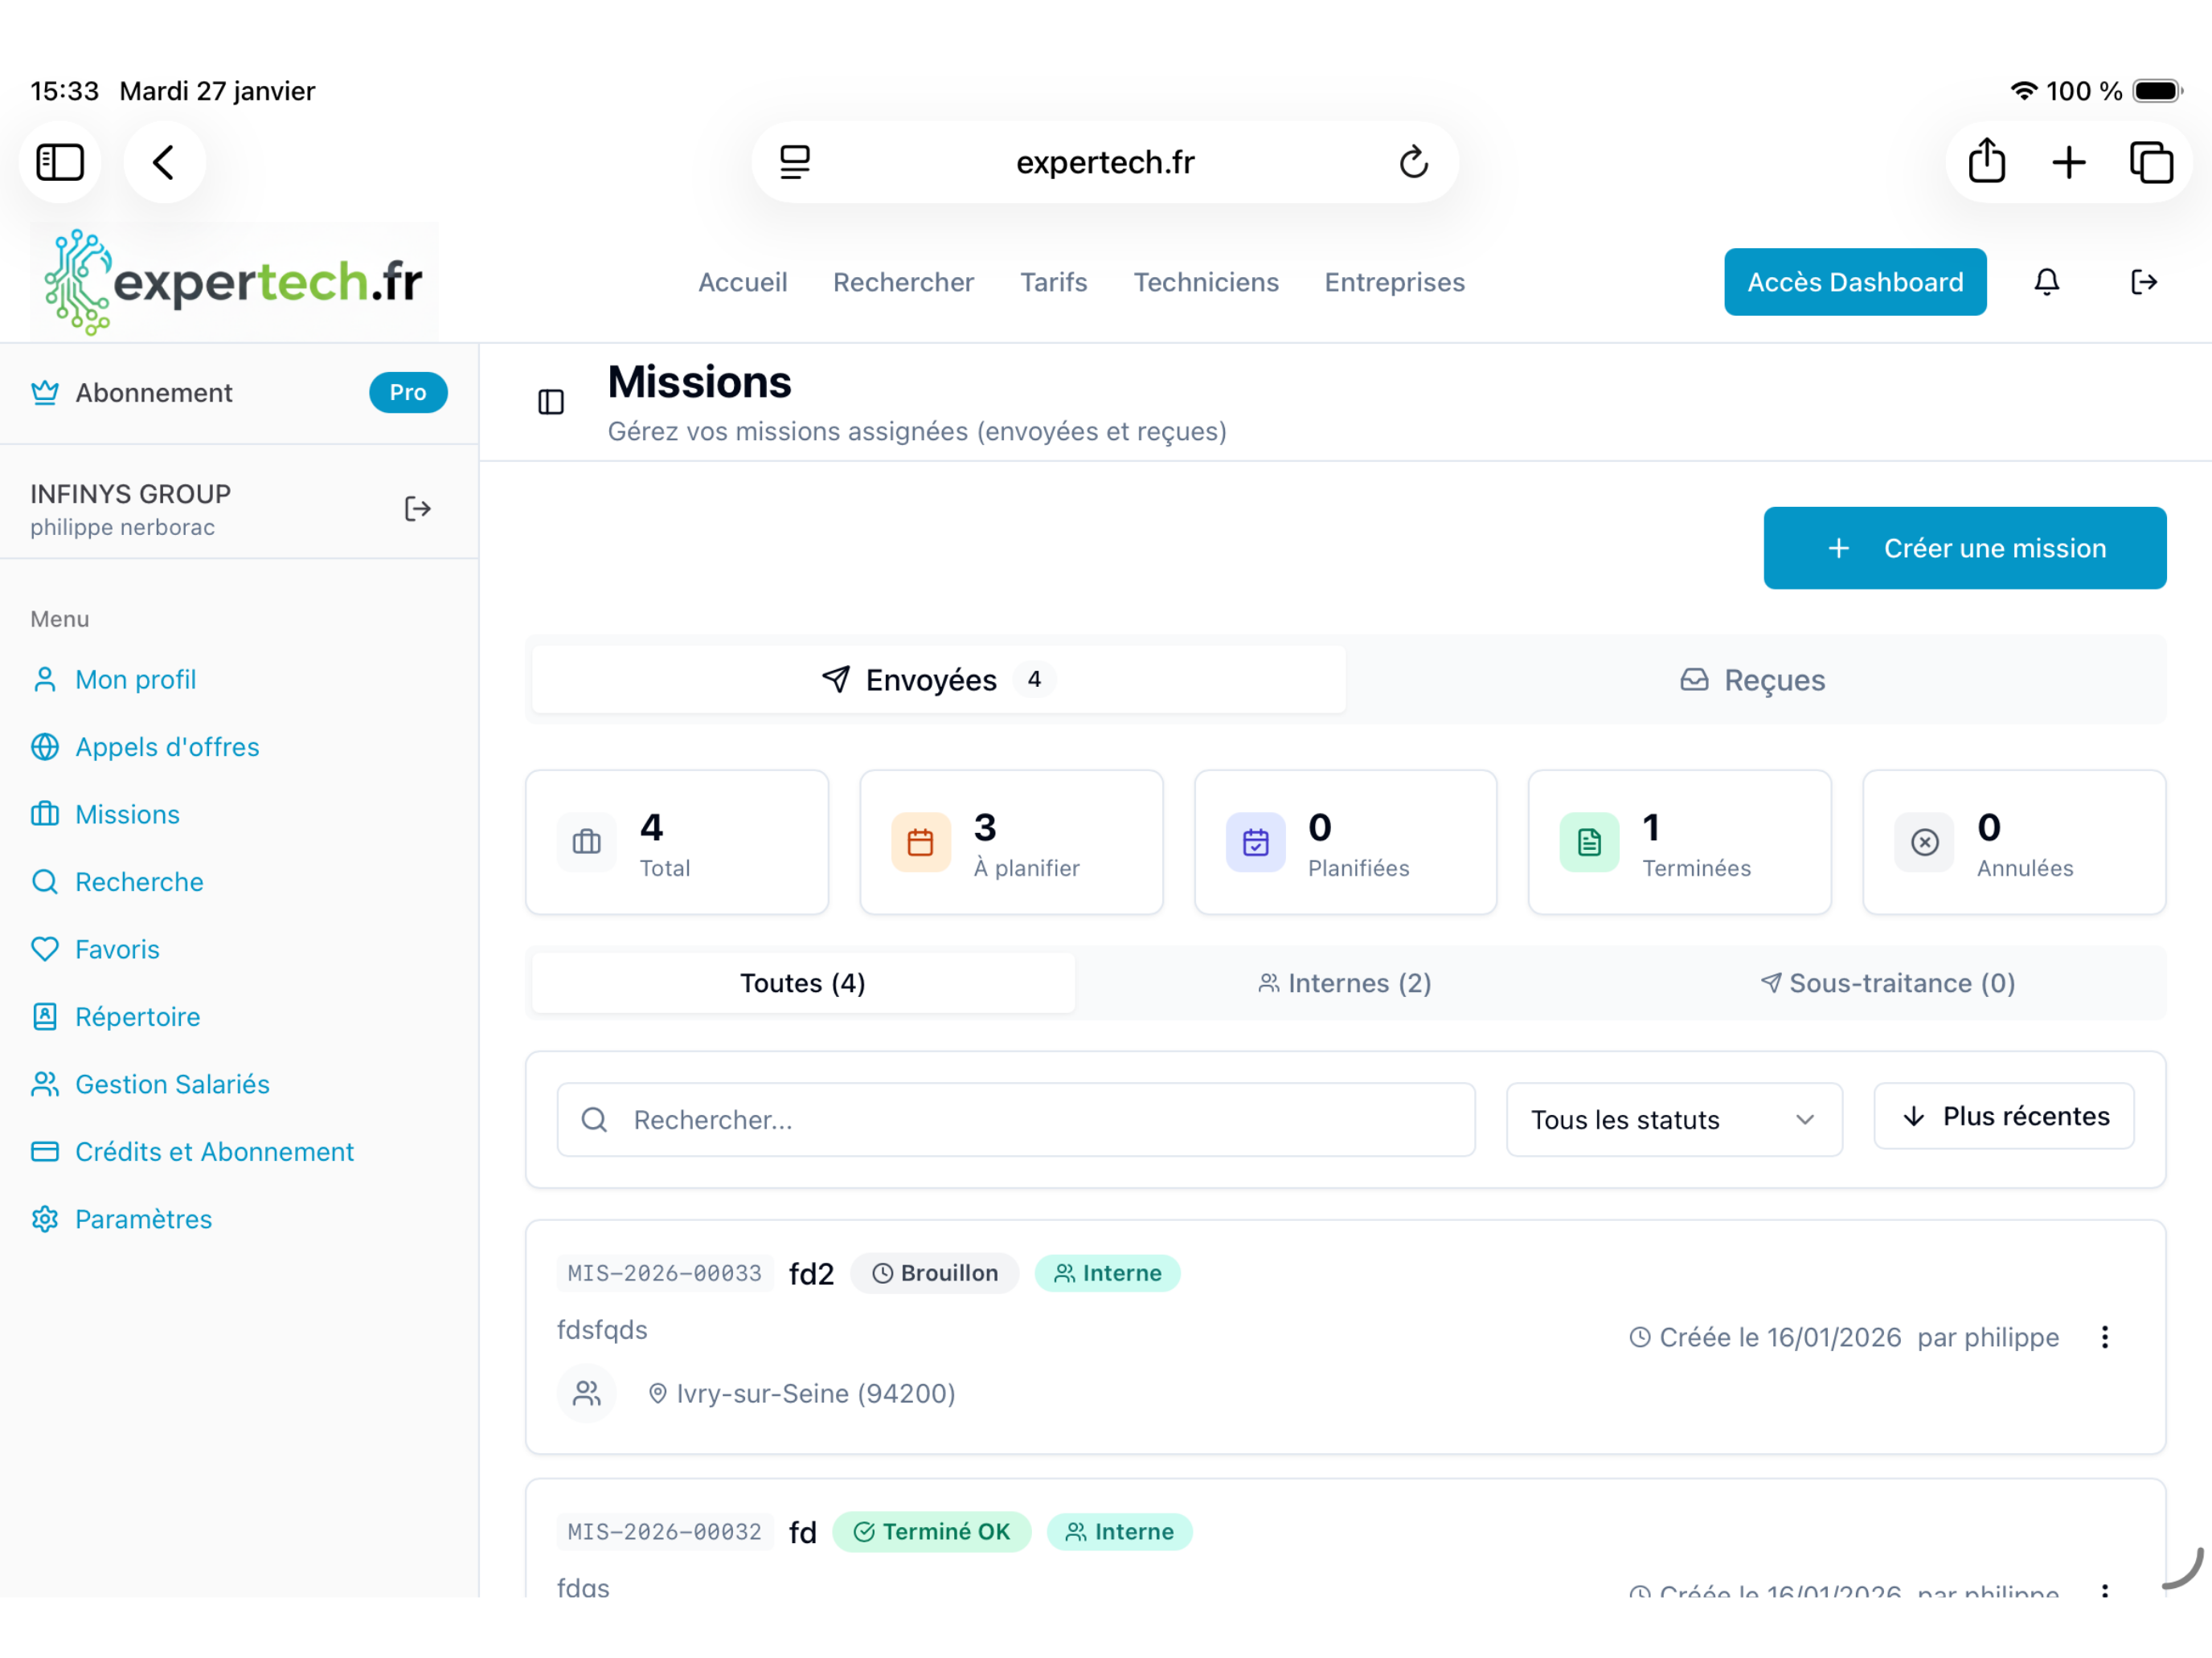Open Rechercher in top navigation
Image resolution: width=2212 pixels, height=1658 pixels.
click(x=903, y=282)
